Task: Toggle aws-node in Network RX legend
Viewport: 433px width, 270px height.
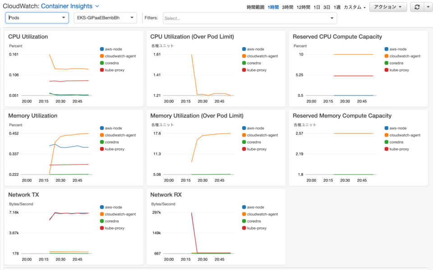Action: 253,207
